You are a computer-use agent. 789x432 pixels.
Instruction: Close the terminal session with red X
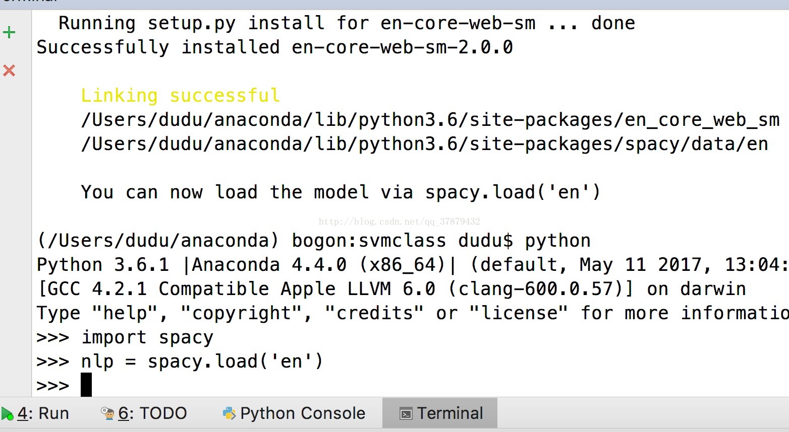(x=9, y=70)
